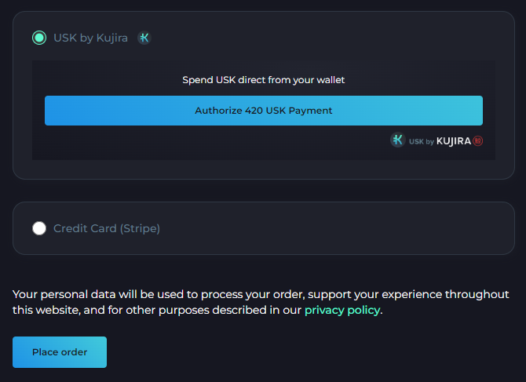This screenshot has height=382, width=526.
Task: Open the privacy policy link
Action: [342, 310]
